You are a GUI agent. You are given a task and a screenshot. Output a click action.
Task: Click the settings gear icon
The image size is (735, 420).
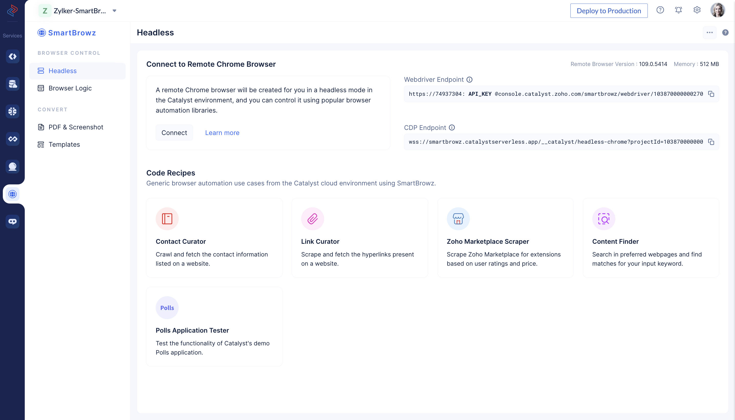(x=697, y=11)
